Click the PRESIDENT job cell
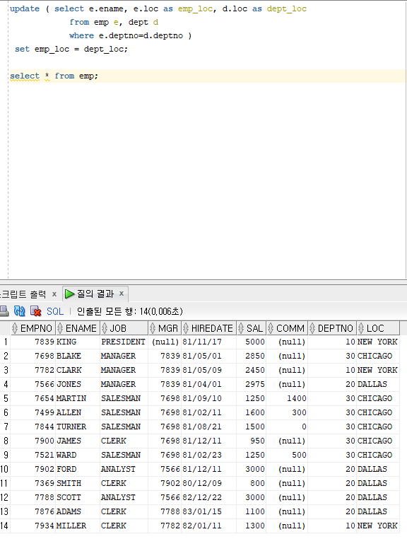This screenshot has height=539, width=407. tap(124, 342)
